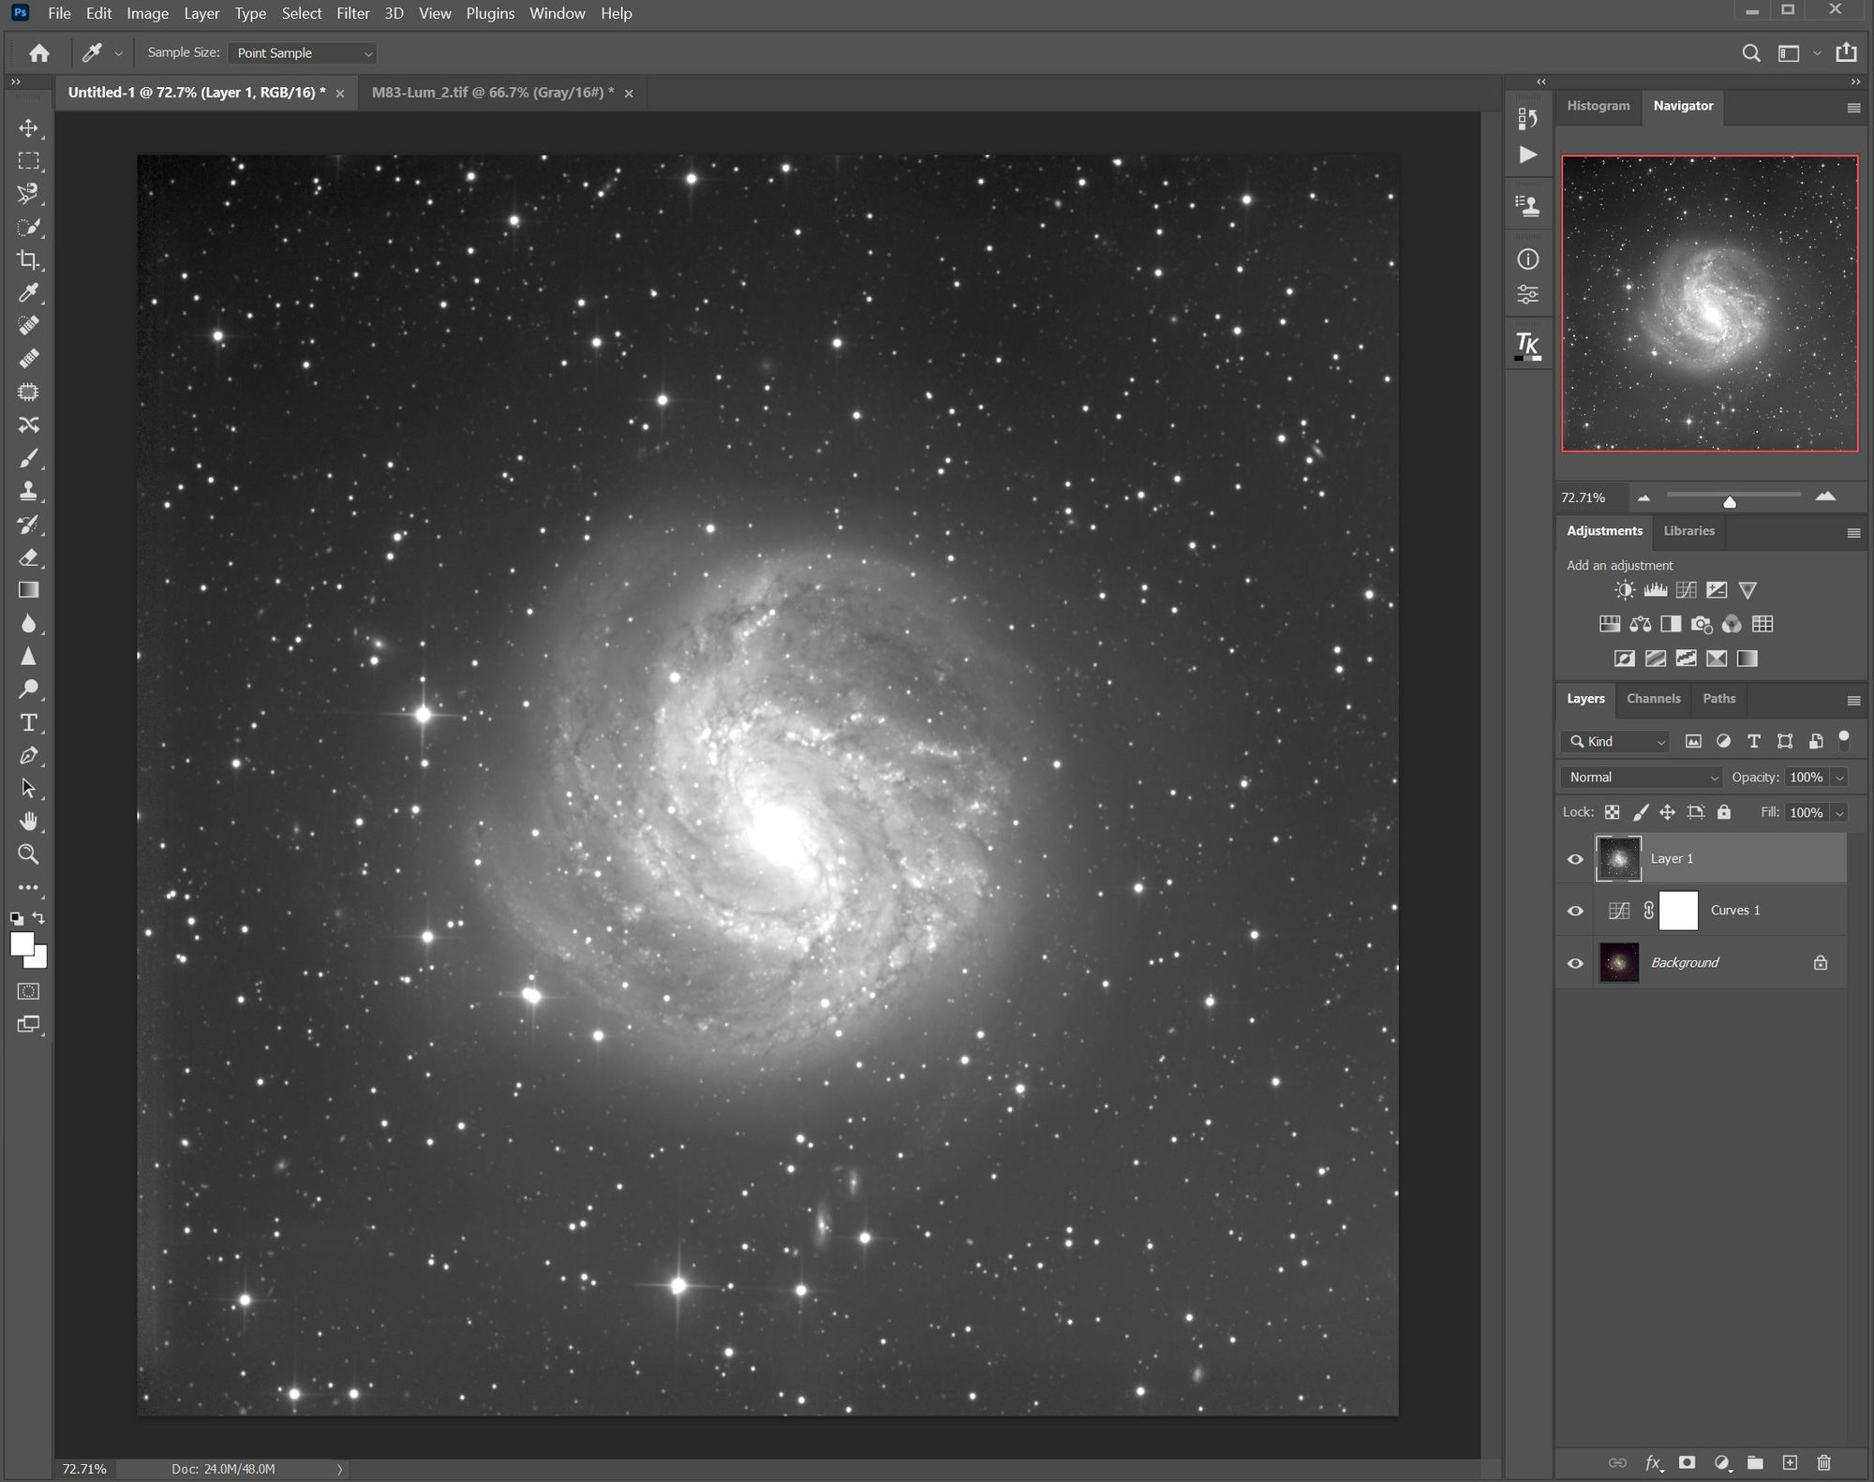This screenshot has height=1482, width=1874.
Task: Swap foreground and background colors arrow
Action: [x=38, y=918]
